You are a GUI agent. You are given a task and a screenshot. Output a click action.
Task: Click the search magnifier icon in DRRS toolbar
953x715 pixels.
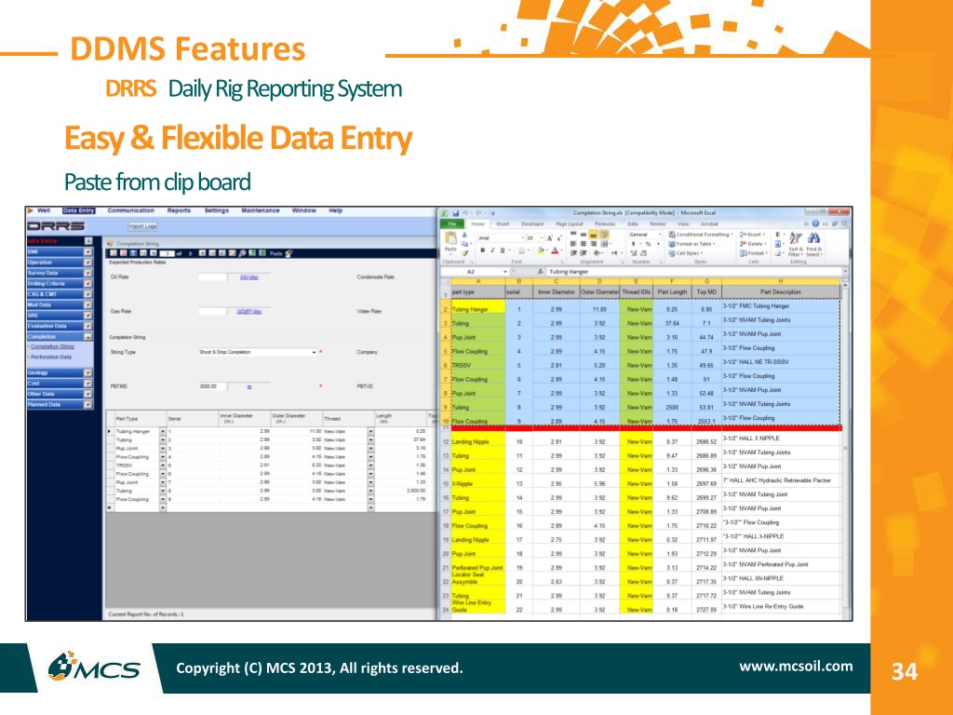(x=242, y=253)
